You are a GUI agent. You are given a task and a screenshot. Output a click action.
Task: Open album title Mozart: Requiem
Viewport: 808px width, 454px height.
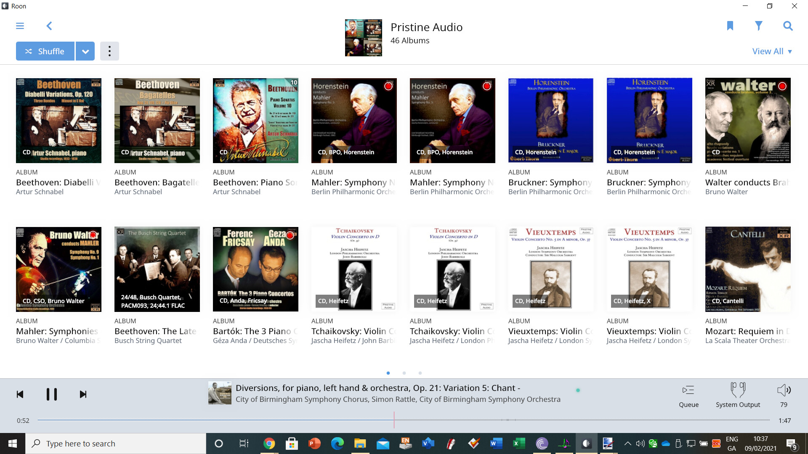click(747, 331)
